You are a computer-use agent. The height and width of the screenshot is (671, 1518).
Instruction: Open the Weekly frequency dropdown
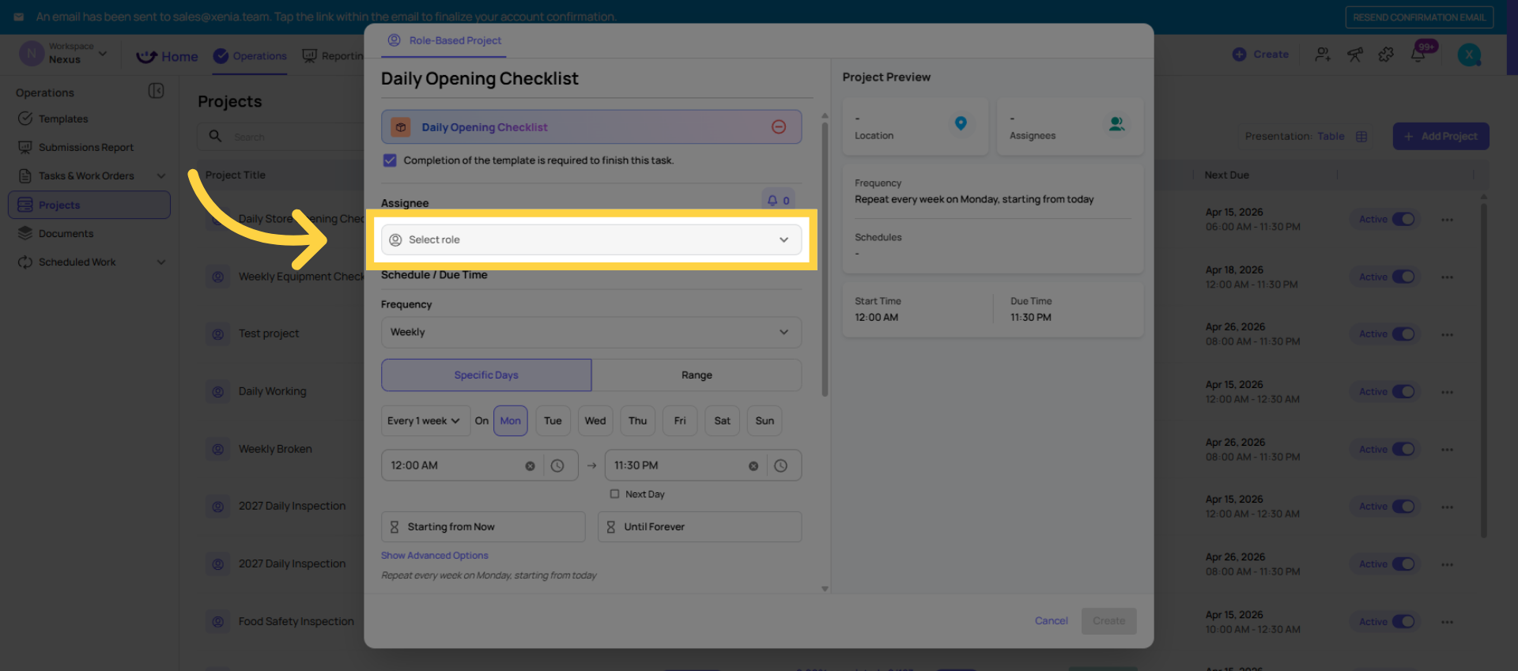[x=591, y=332]
